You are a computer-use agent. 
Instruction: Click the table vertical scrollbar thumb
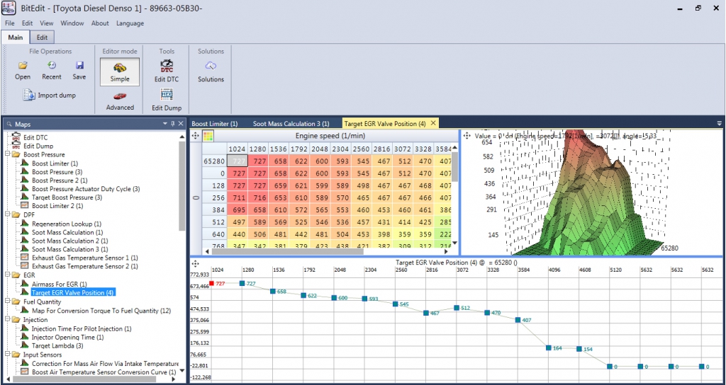point(454,166)
